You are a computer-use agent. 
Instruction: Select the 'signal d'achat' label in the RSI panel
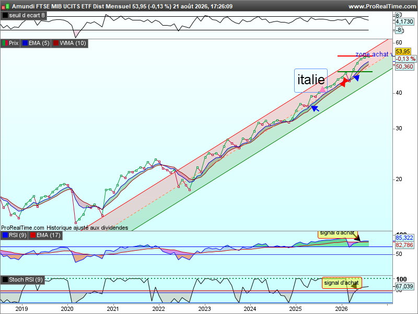pos(337,233)
